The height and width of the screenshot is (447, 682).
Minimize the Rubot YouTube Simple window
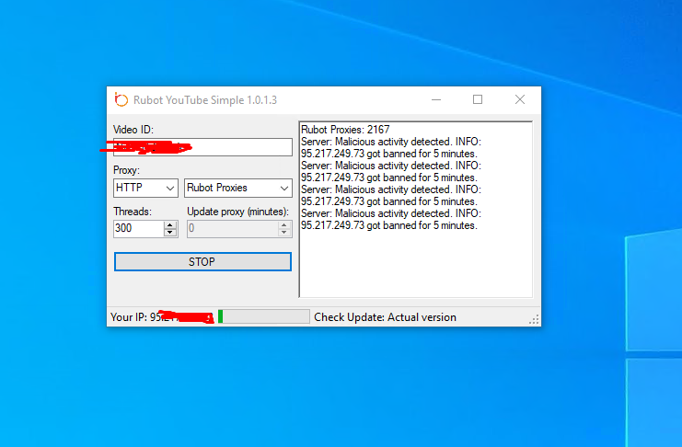tap(435, 99)
